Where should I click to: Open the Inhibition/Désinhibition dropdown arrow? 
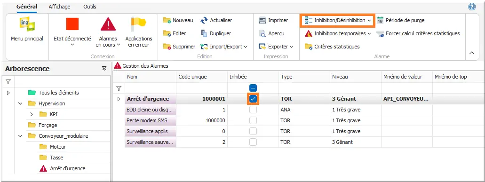(x=369, y=20)
